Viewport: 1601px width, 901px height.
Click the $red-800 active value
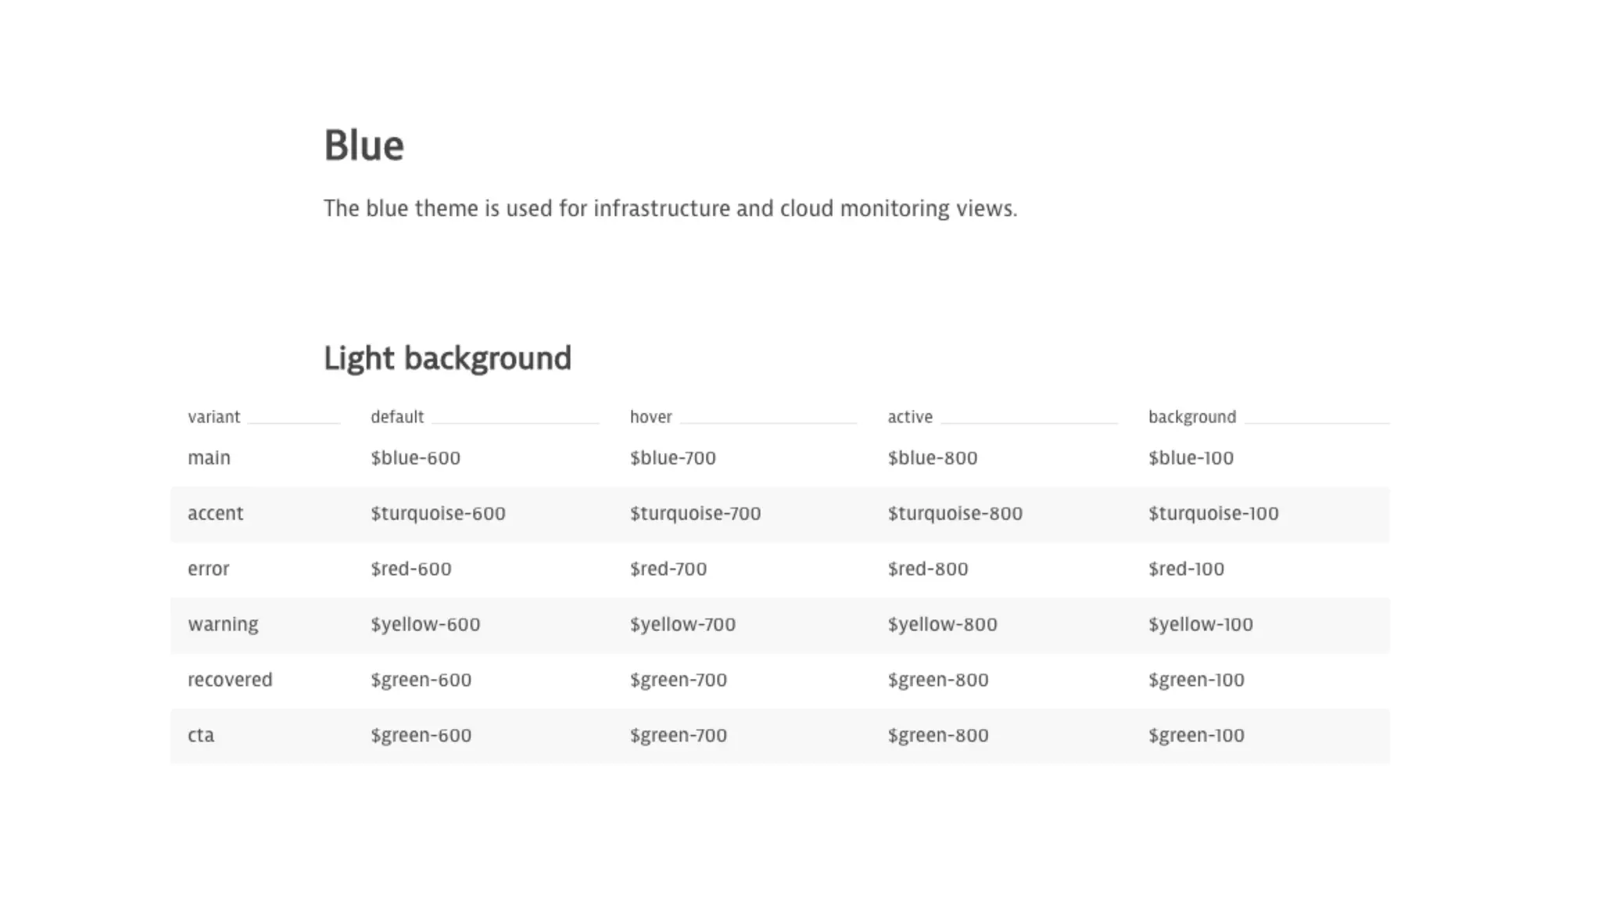pyautogui.click(x=927, y=569)
